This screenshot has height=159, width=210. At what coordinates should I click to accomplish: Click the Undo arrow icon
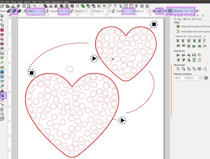34,6
